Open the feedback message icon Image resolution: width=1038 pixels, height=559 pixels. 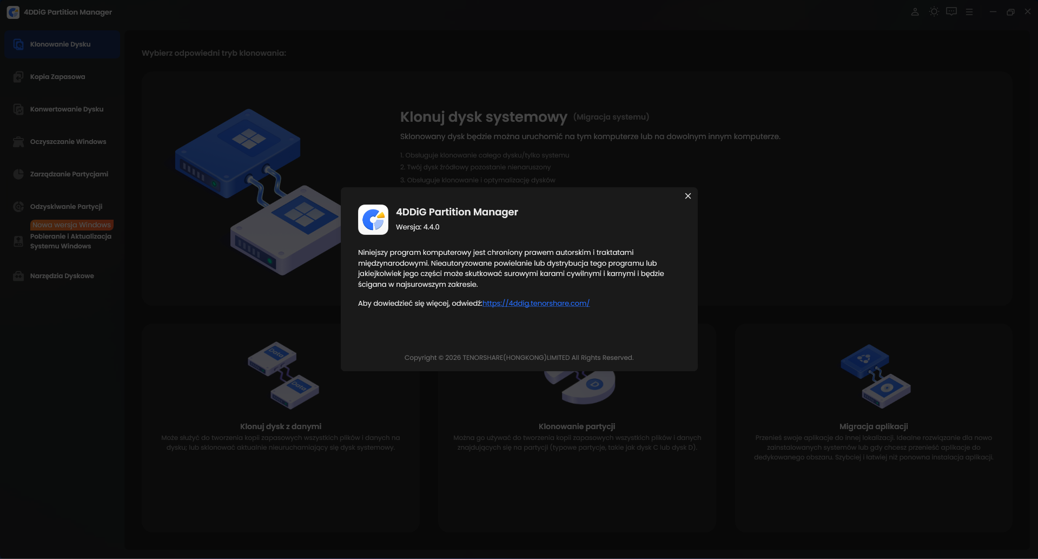pos(951,12)
